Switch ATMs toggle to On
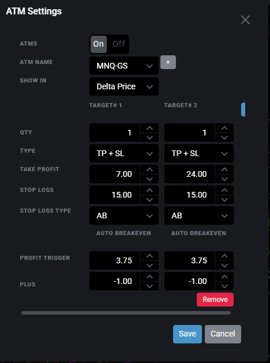 99,44
